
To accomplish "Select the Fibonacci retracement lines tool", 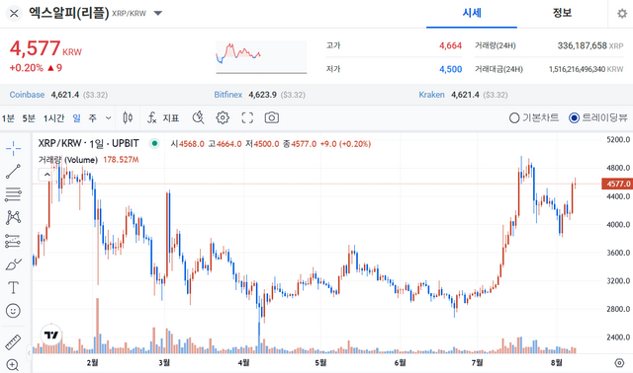I will pyautogui.click(x=13, y=194).
